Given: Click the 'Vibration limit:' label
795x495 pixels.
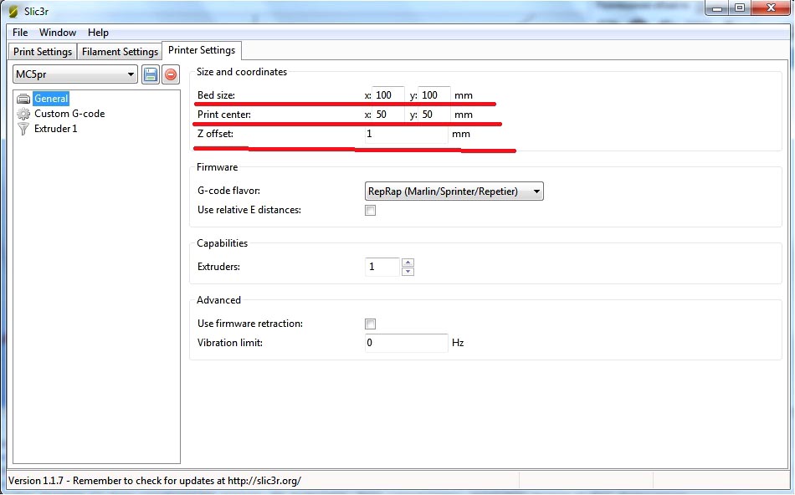Looking at the screenshot, I should click(230, 343).
